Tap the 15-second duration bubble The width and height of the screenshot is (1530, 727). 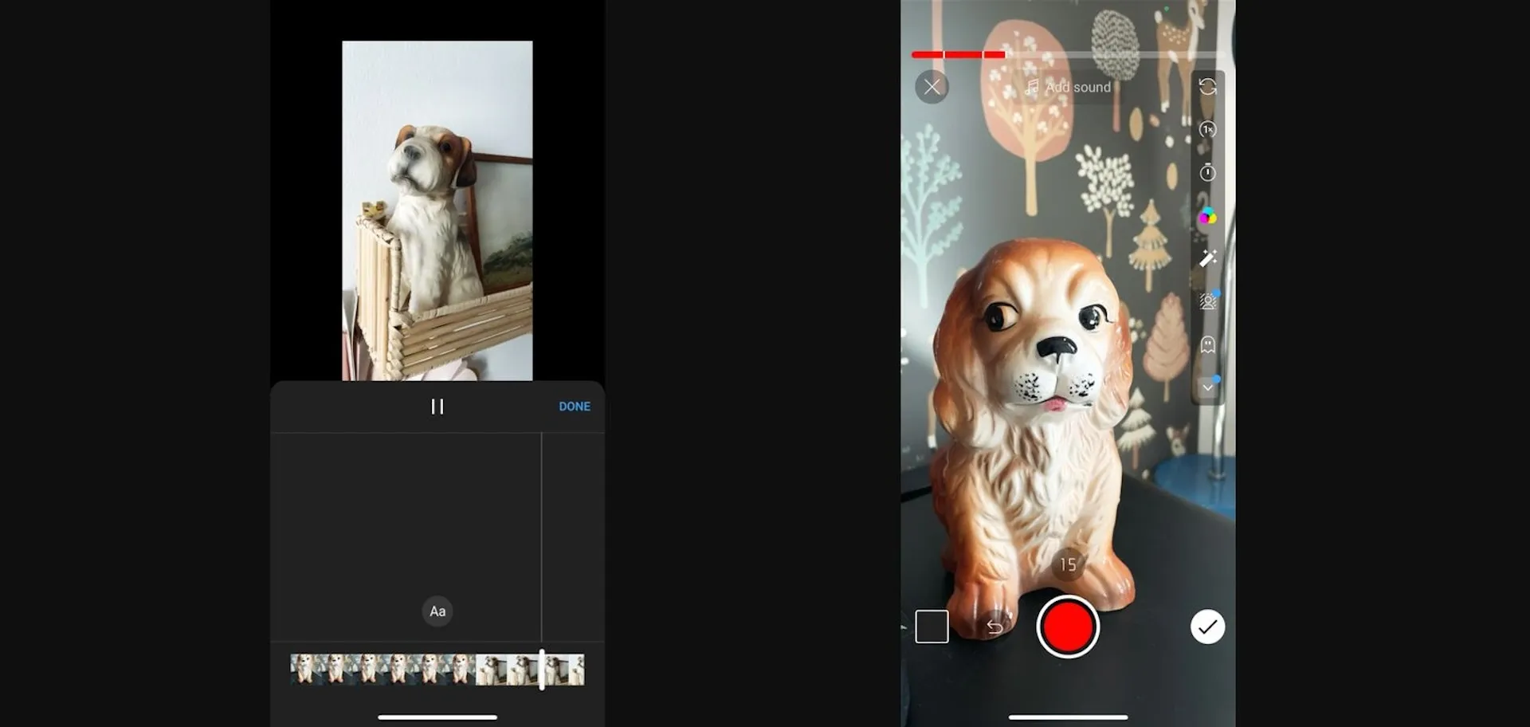[1068, 564]
